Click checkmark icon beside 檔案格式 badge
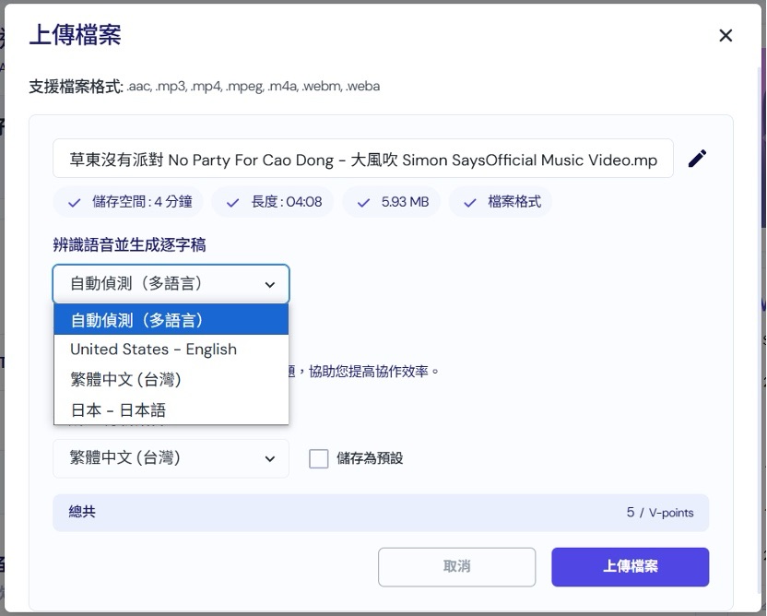Screen dimensions: 767x616 [x=469, y=202]
